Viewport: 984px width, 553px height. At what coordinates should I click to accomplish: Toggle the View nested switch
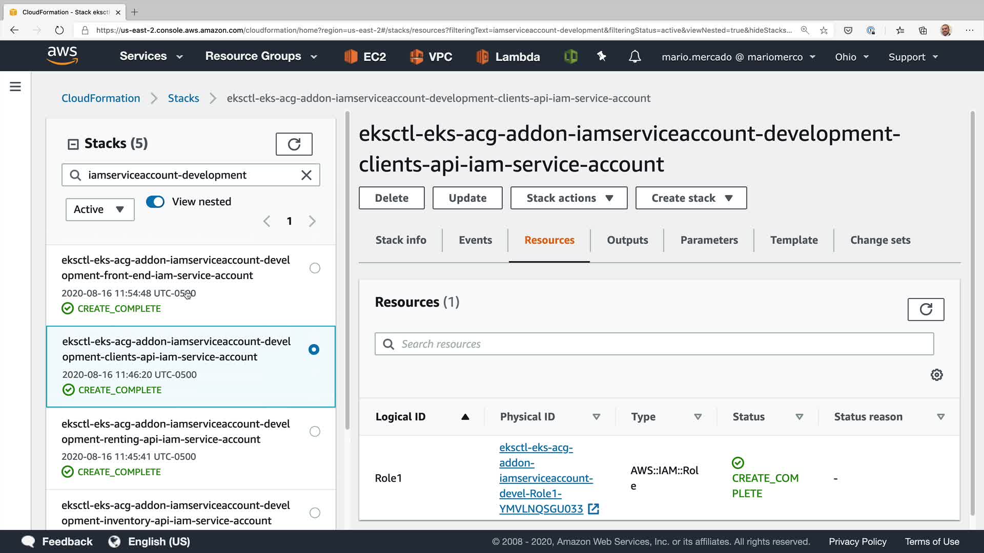[155, 202]
